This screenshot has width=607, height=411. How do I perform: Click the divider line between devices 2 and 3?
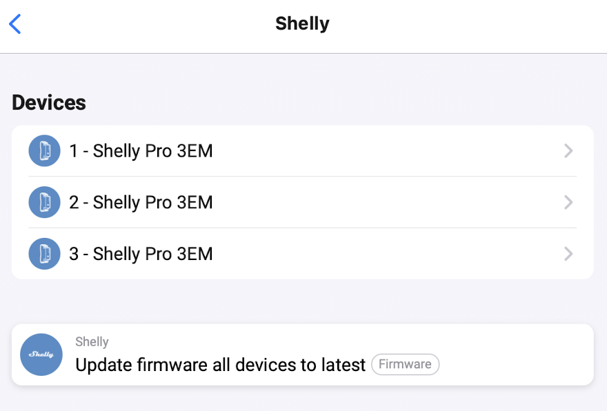[302, 228]
